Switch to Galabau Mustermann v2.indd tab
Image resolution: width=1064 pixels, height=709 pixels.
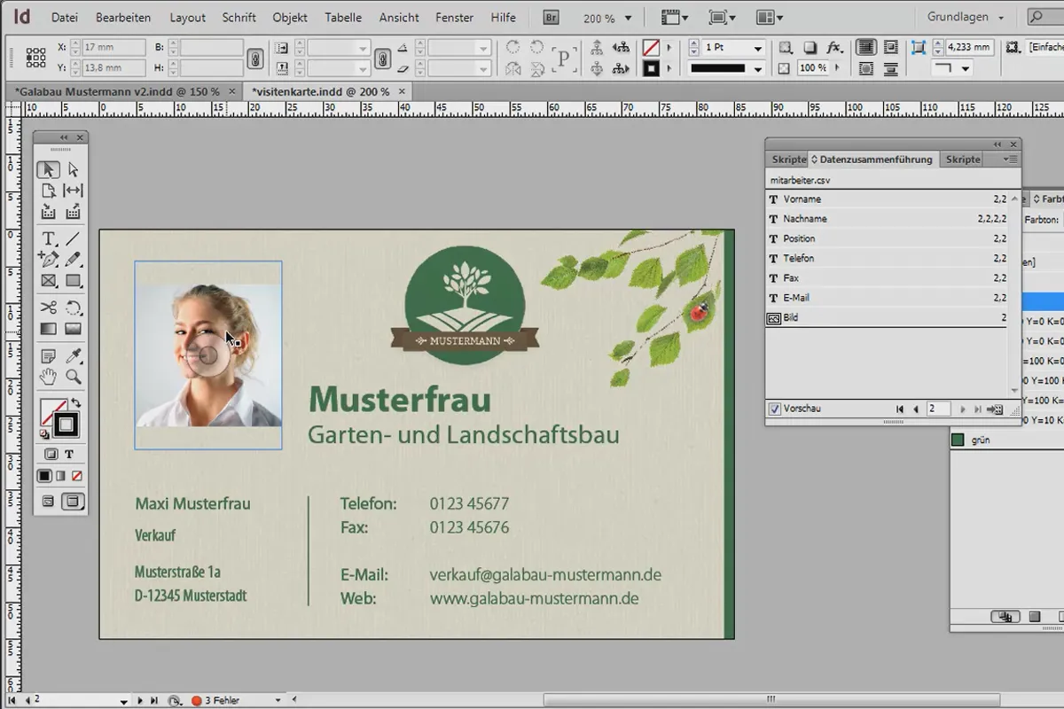point(116,91)
